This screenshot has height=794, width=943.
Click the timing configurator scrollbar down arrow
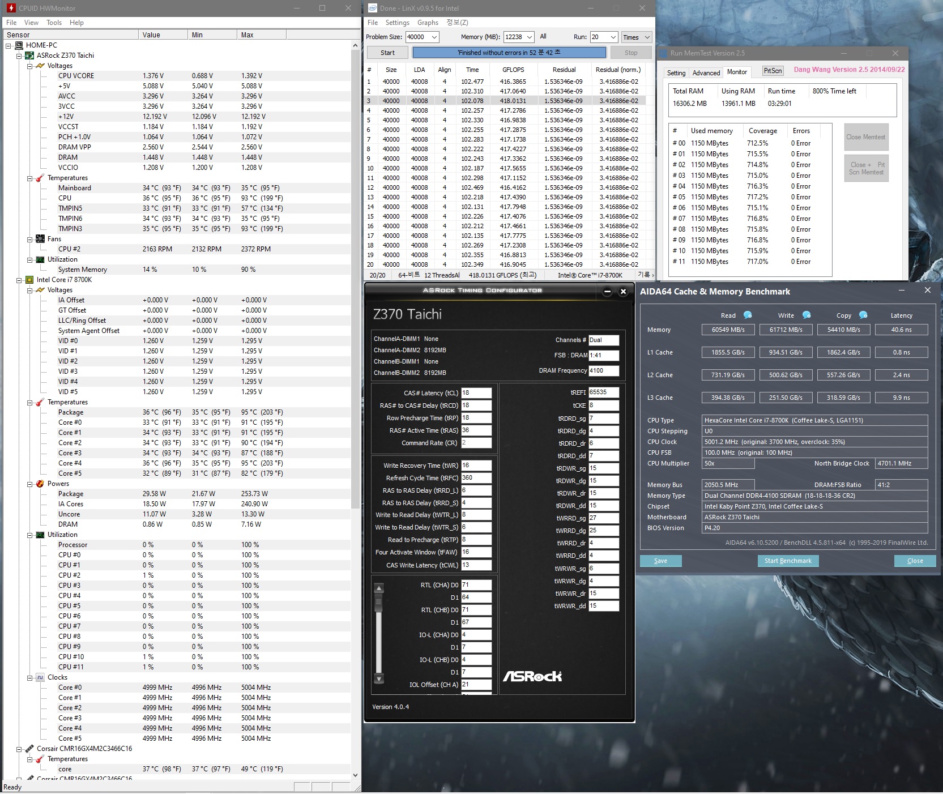coord(379,678)
